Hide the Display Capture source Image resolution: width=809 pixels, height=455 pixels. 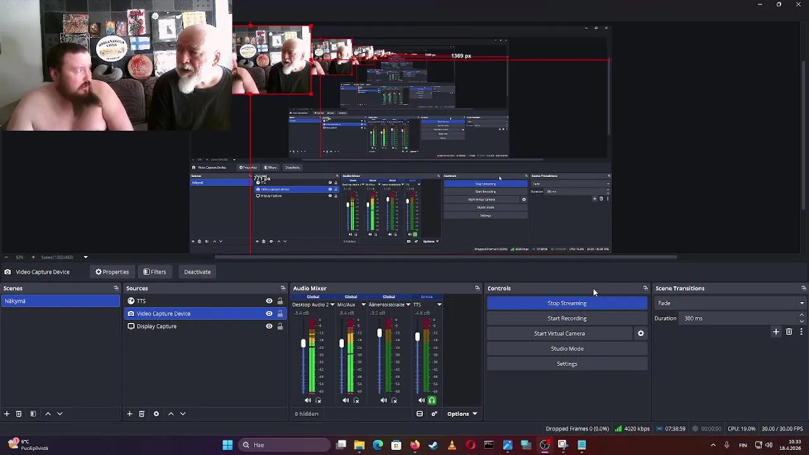(269, 326)
